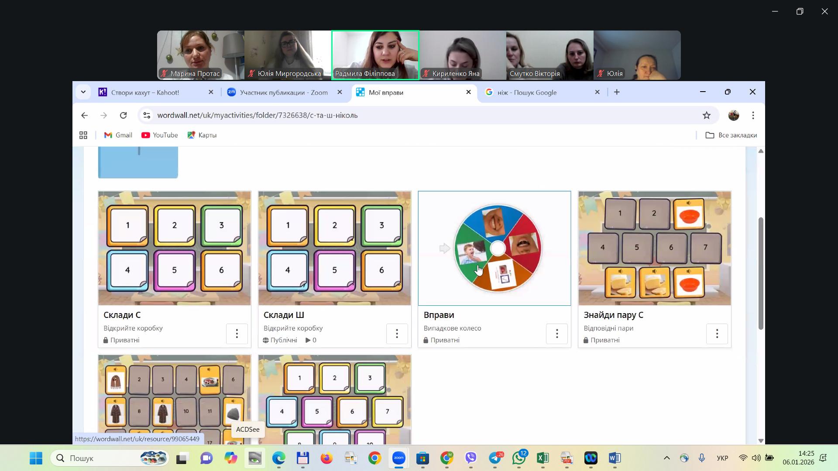Switch to the ніж Google search tab
The image size is (838, 471).
[527, 92]
